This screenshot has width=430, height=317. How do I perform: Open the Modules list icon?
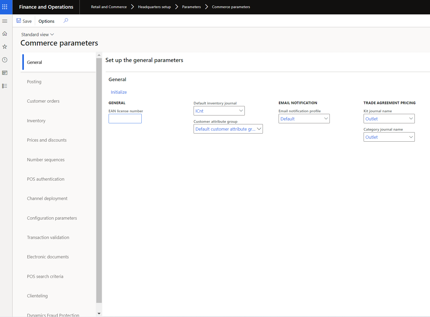(x=5, y=86)
